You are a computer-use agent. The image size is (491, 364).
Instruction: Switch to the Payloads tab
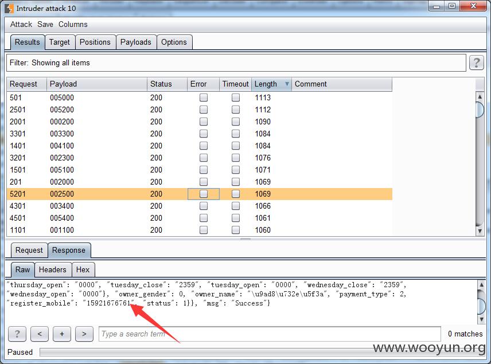click(136, 42)
